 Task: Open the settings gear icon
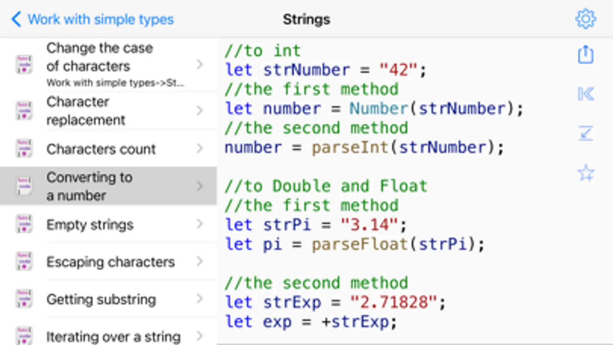point(585,19)
